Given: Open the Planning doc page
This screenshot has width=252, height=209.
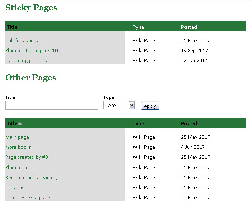Looking at the screenshot, I should (19, 167).
